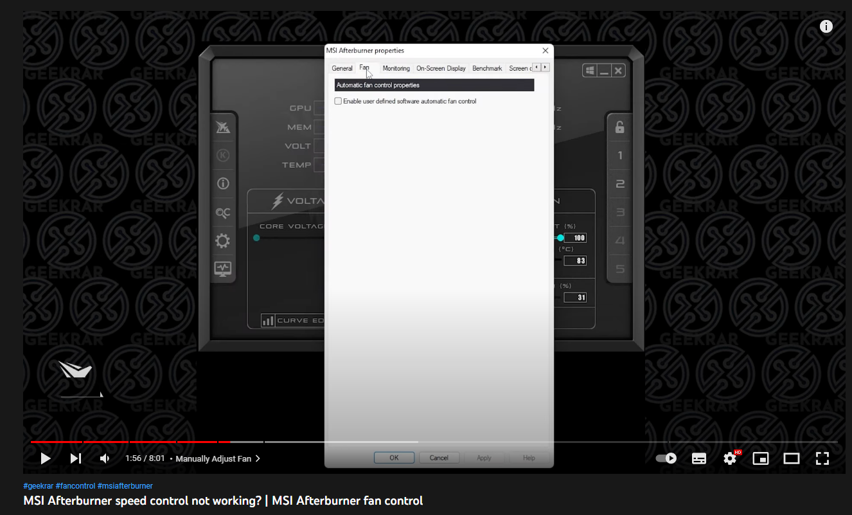Screen dimensions: 852x515
Task: Open the #msiafterburner hashtag link
Action: point(125,486)
